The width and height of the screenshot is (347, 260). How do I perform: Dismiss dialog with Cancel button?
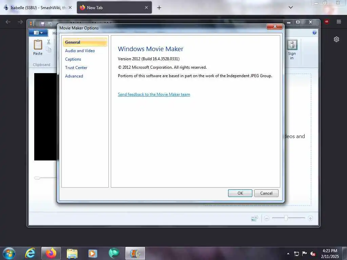(266, 193)
